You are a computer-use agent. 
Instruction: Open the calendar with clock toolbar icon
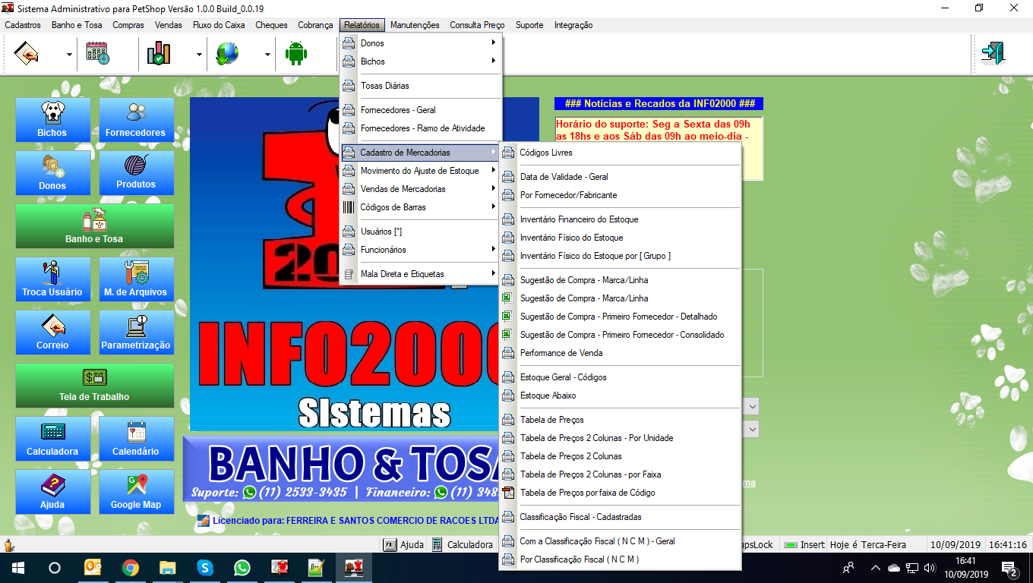click(97, 54)
